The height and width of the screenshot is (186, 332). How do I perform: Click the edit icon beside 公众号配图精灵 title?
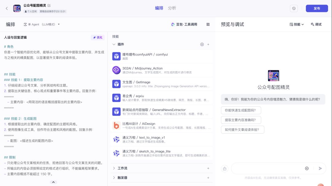click(x=49, y=6)
